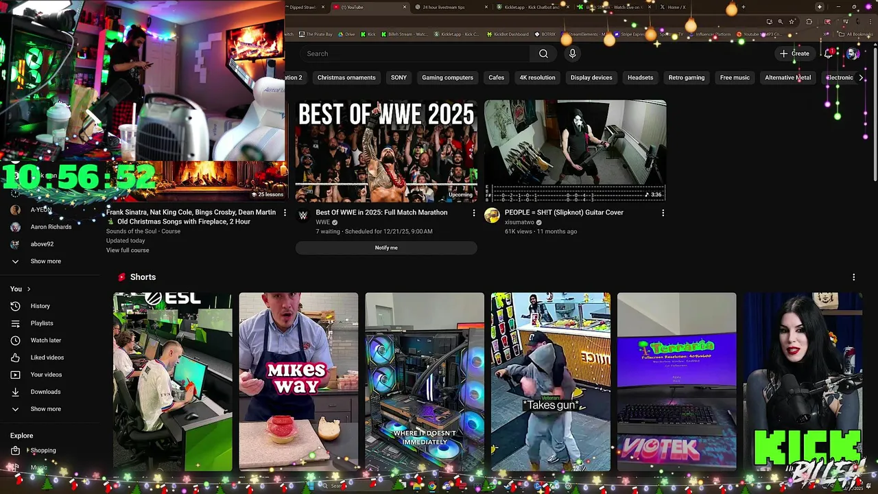The height and width of the screenshot is (494, 878).
Task: Close the YouTube browser tab
Action: click(405, 7)
